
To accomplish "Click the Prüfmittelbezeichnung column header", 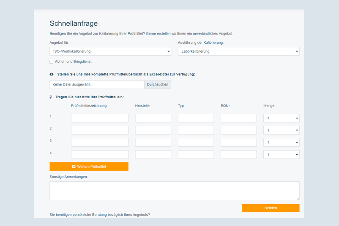I will click(x=89, y=106).
